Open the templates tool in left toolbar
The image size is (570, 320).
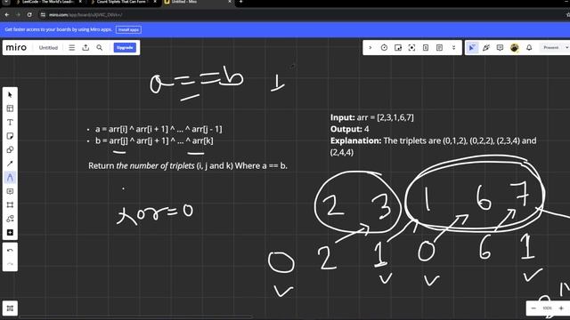click(10, 108)
